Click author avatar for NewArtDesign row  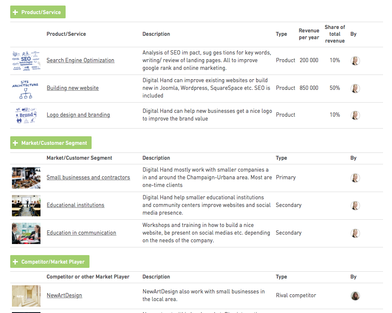355,296
